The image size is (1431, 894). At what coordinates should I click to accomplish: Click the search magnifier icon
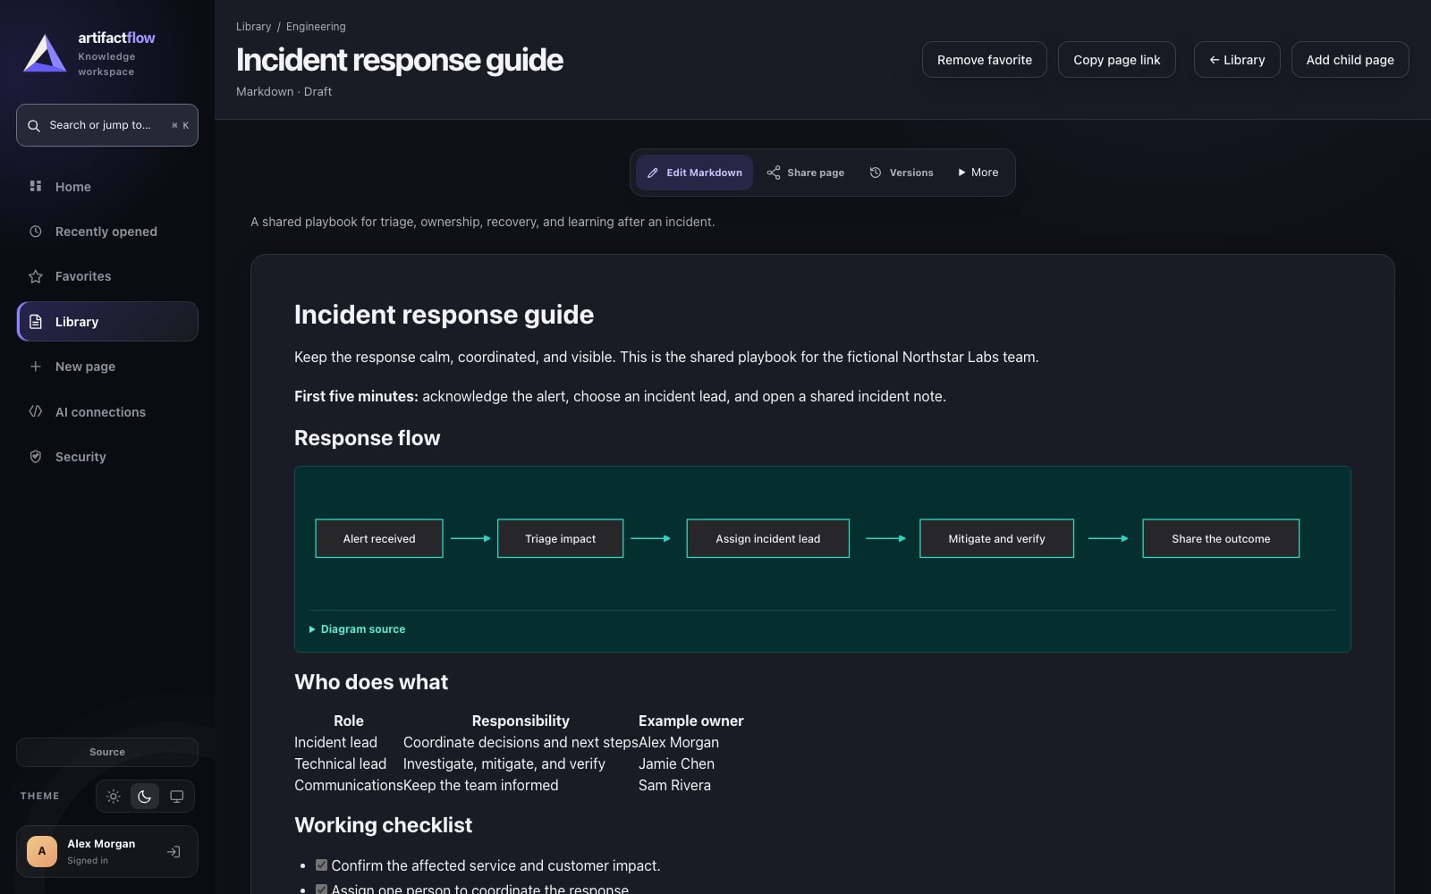pyautogui.click(x=34, y=126)
